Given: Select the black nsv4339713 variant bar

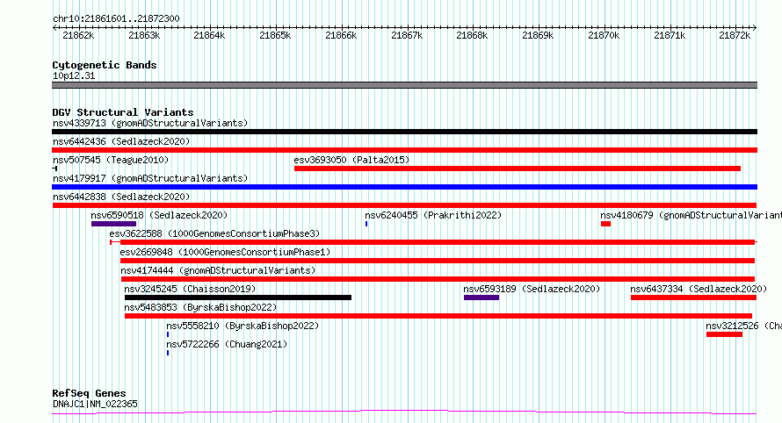Looking at the screenshot, I should click(x=404, y=132).
